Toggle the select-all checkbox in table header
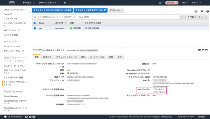 point(34,23)
